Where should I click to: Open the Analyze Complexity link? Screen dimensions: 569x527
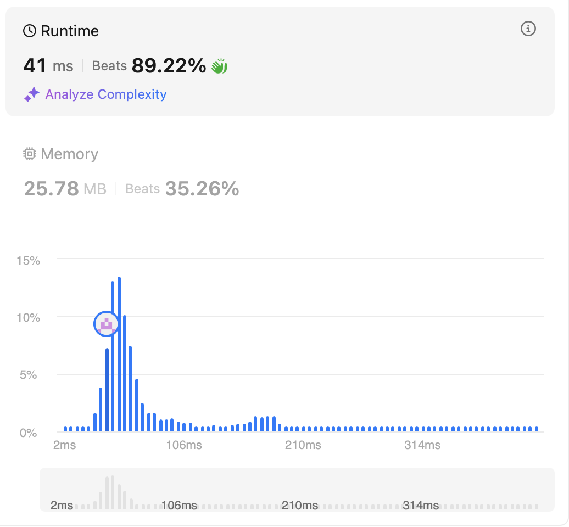(105, 94)
